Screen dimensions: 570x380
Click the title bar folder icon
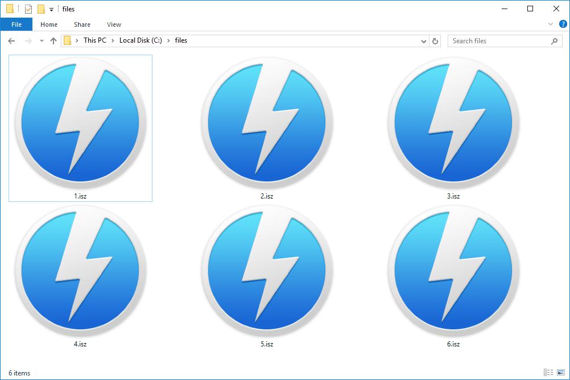[x=10, y=9]
